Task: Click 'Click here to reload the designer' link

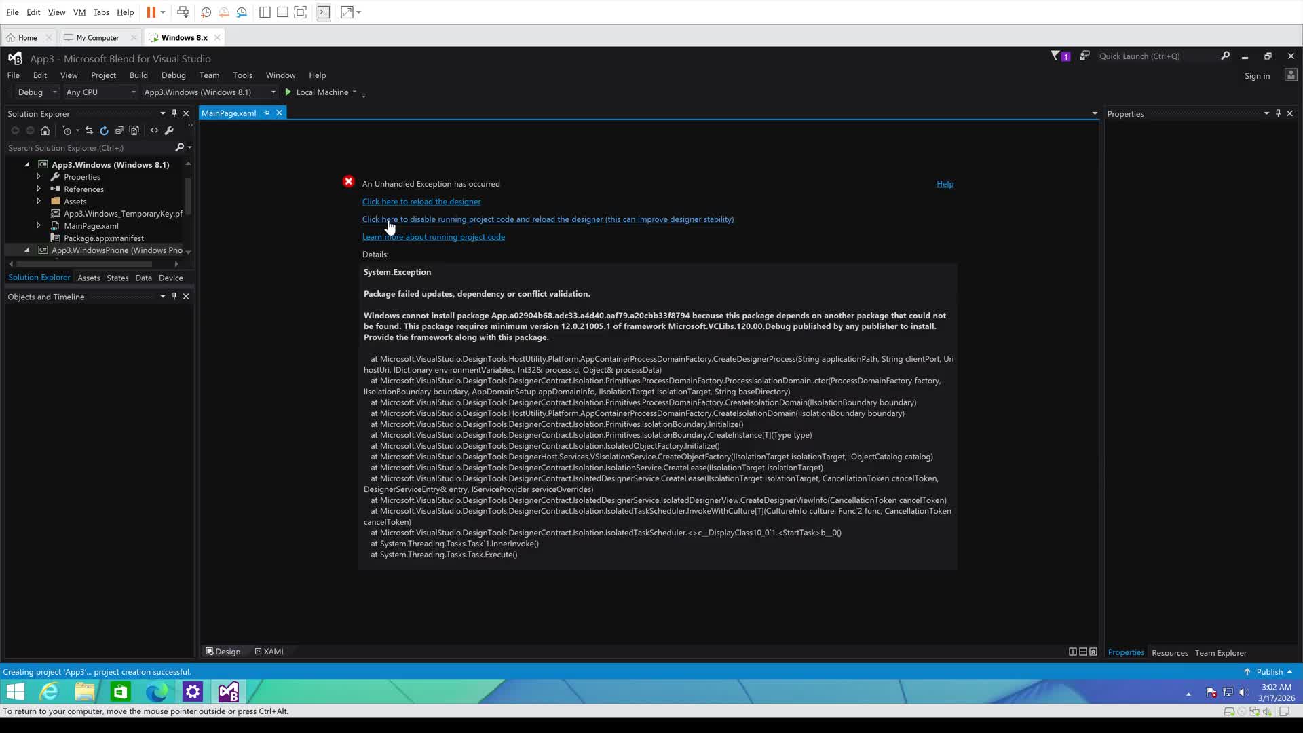Action: [421, 202]
